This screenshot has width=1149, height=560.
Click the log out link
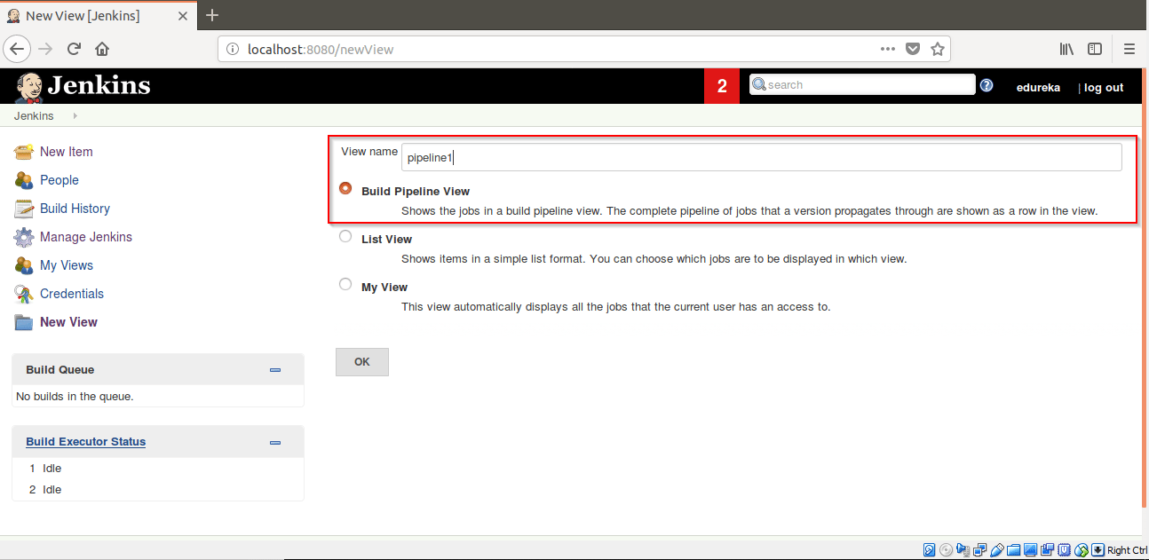pyautogui.click(x=1104, y=87)
